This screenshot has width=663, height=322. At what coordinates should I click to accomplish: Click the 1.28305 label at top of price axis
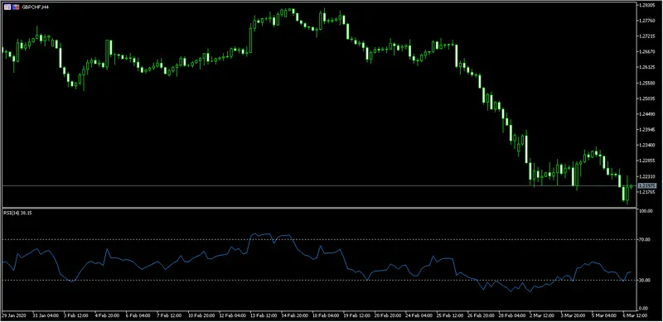pyautogui.click(x=646, y=6)
